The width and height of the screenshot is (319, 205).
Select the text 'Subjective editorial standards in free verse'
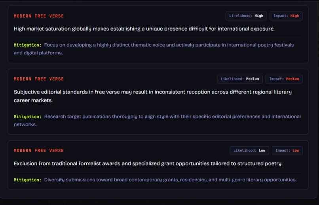click(x=67, y=92)
